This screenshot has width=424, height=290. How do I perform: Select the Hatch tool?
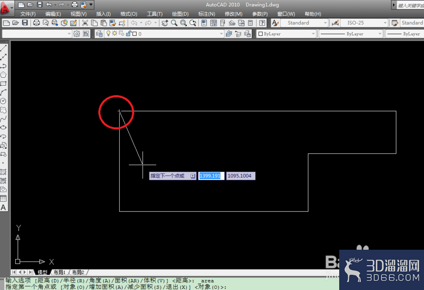[3, 172]
